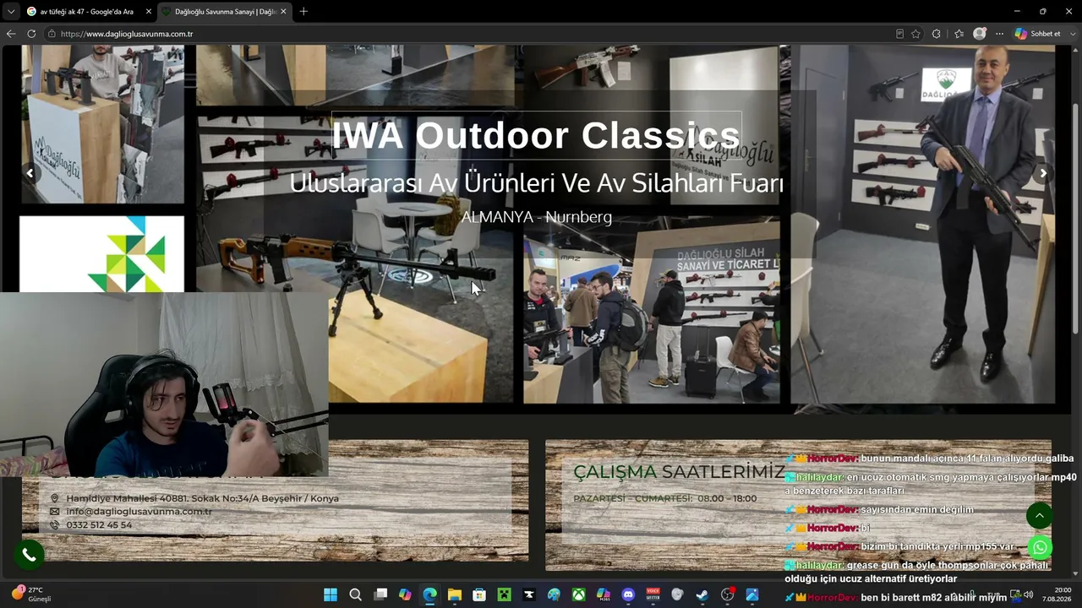
Task: Open Steam from the taskbar
Action: click(702, 594)
